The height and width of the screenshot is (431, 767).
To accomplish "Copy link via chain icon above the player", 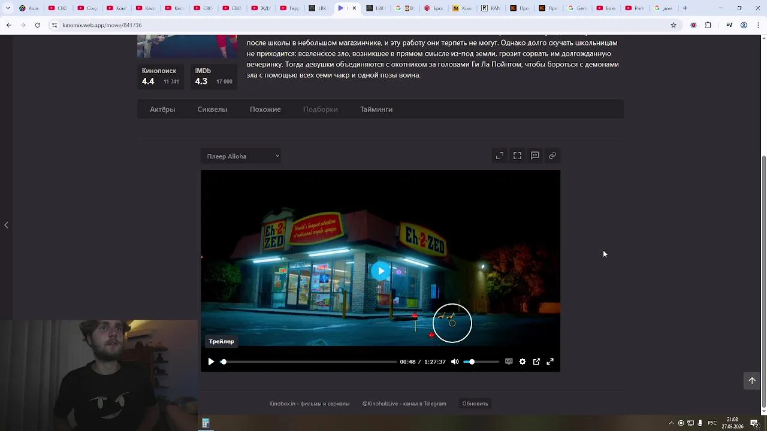I will pyautogui.click(x=552, y=156).
